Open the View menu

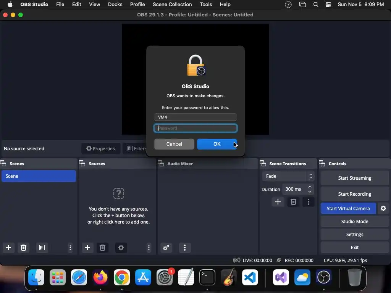(x=95, y=5)
